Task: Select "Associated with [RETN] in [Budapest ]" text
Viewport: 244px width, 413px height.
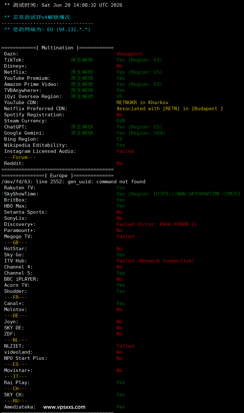Action: tap(170, 109)
